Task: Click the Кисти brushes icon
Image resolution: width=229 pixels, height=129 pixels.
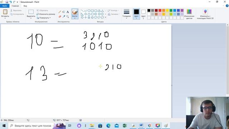Action: coord(75,12)
